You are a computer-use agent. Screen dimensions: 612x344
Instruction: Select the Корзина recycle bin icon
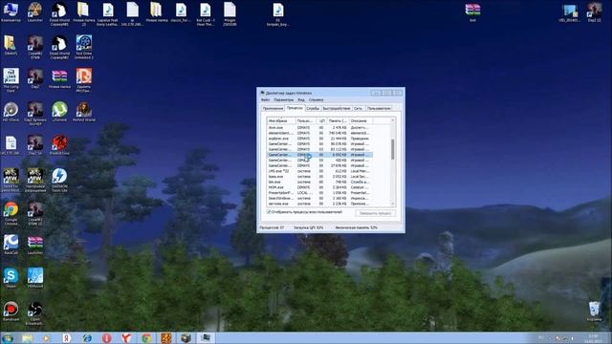coord(594,312)
